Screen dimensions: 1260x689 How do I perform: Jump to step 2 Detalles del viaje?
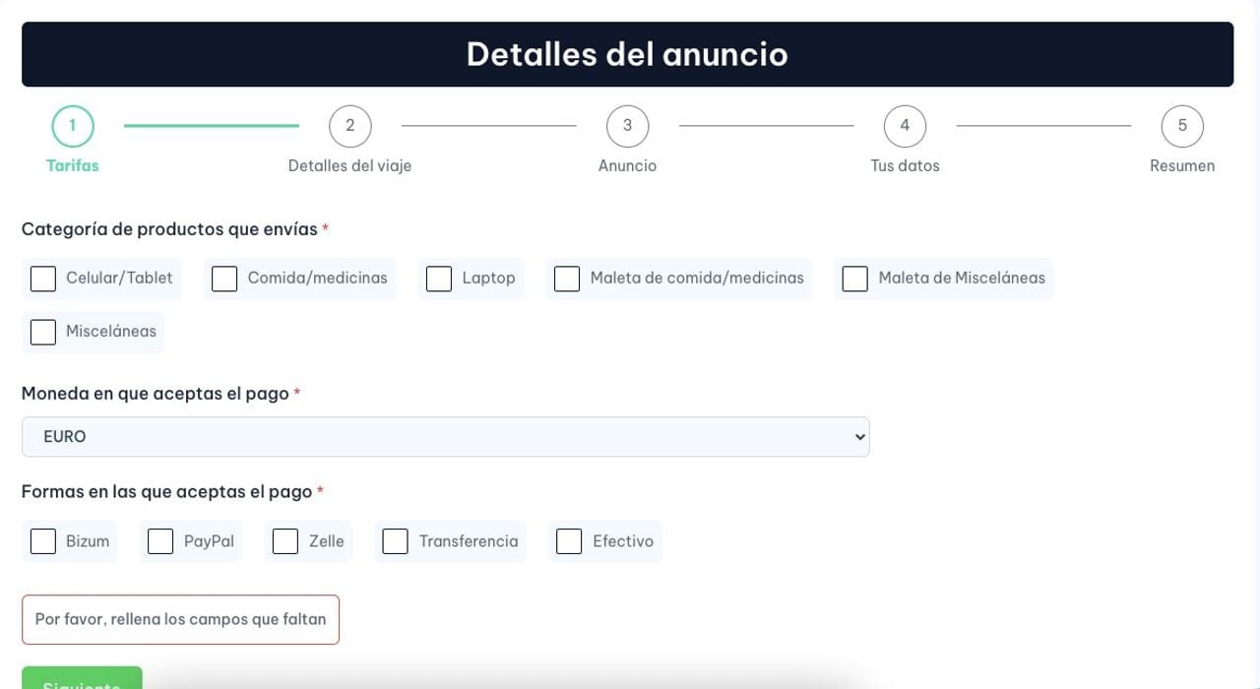coord(349,126)
